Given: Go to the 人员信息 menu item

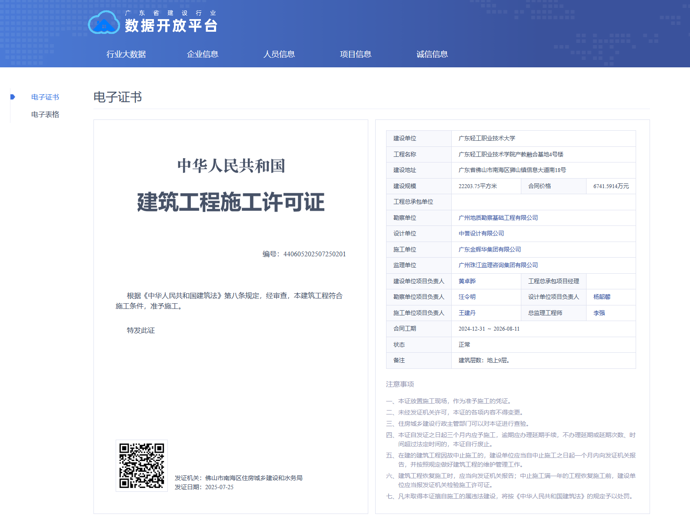Looking at the screenshot, I should point(279,54).
